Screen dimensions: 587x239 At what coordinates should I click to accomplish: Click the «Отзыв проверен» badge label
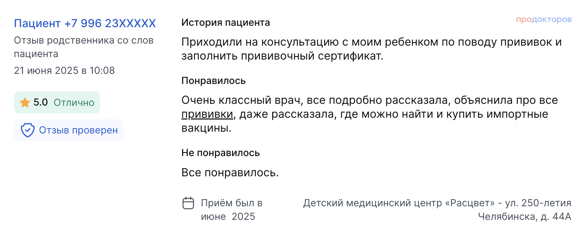(78, 130)
